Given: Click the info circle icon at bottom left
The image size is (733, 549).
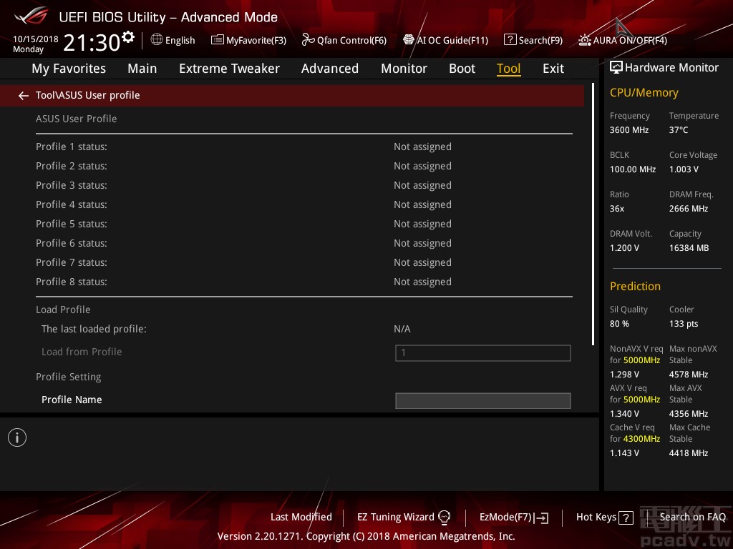Looking at the screenshot, I should coord(17,437).
